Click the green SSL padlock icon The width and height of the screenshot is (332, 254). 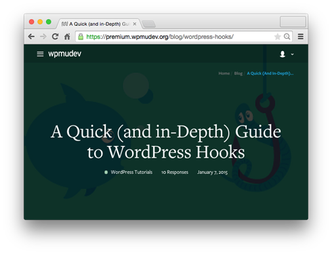(81, 37)
